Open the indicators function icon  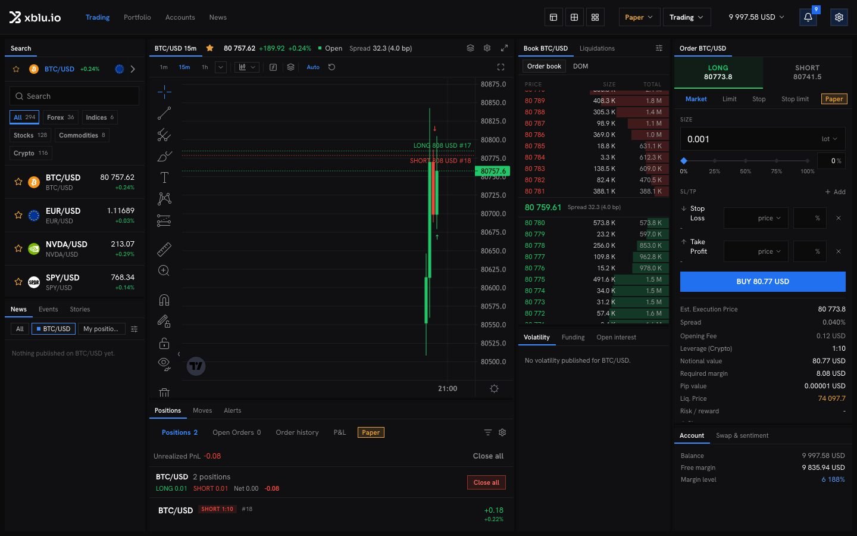273,67
